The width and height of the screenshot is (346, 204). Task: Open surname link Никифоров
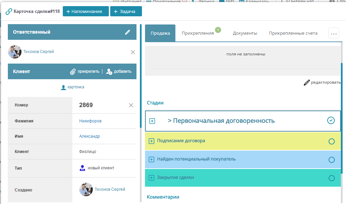click(x=90, y=121)
